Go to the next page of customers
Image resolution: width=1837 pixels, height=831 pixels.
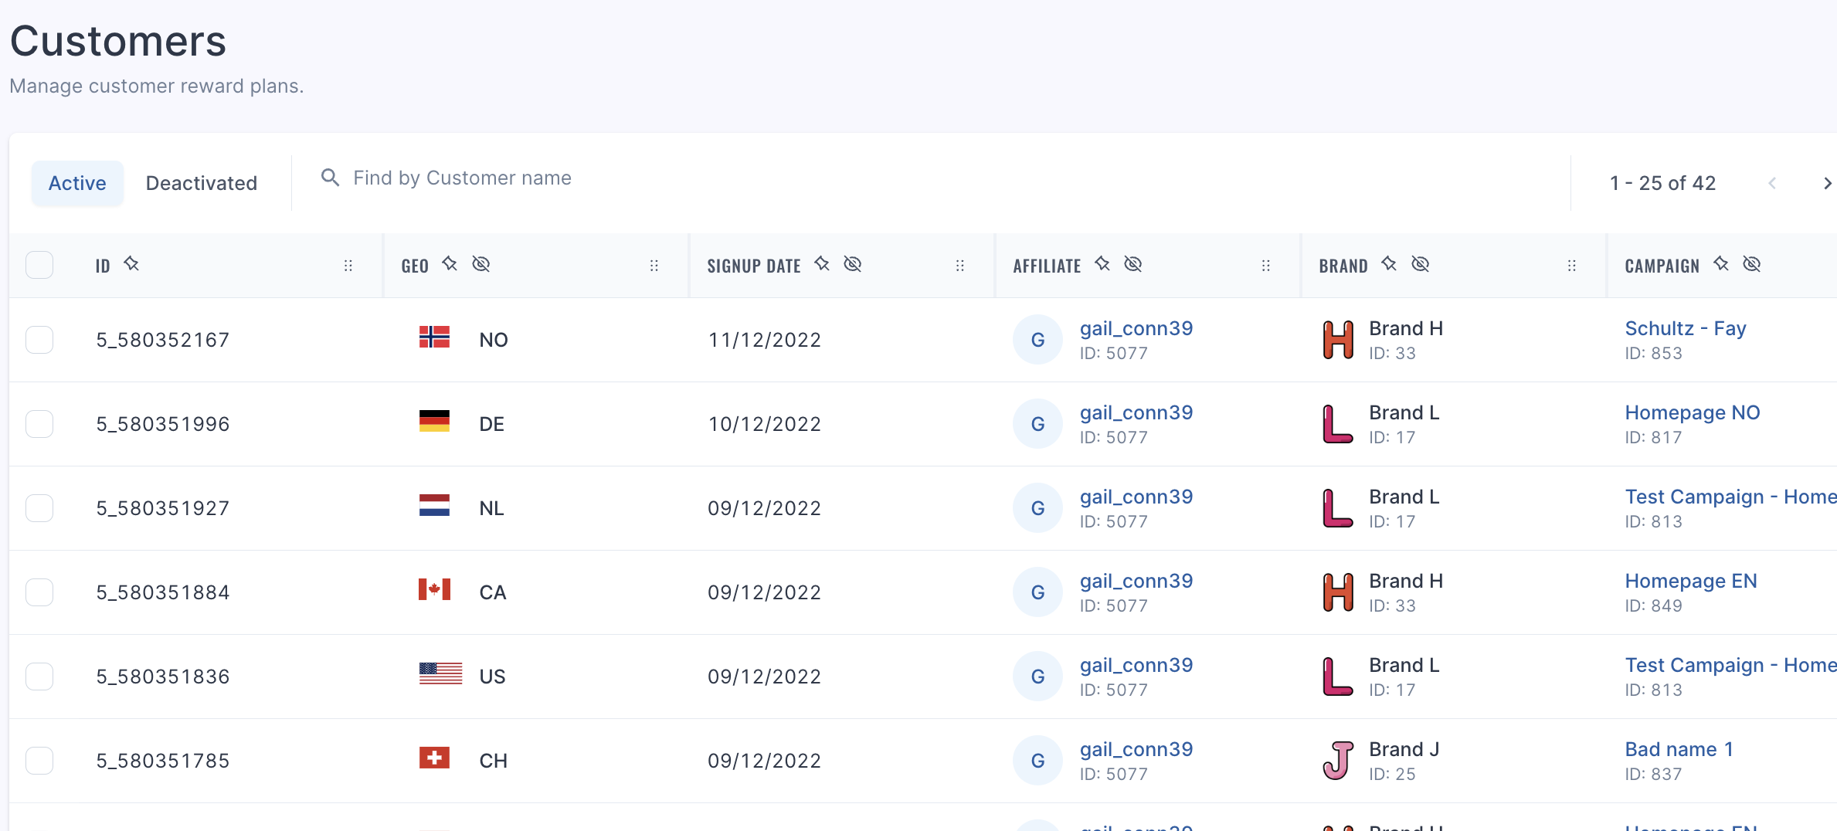[x=1827, y=183]
